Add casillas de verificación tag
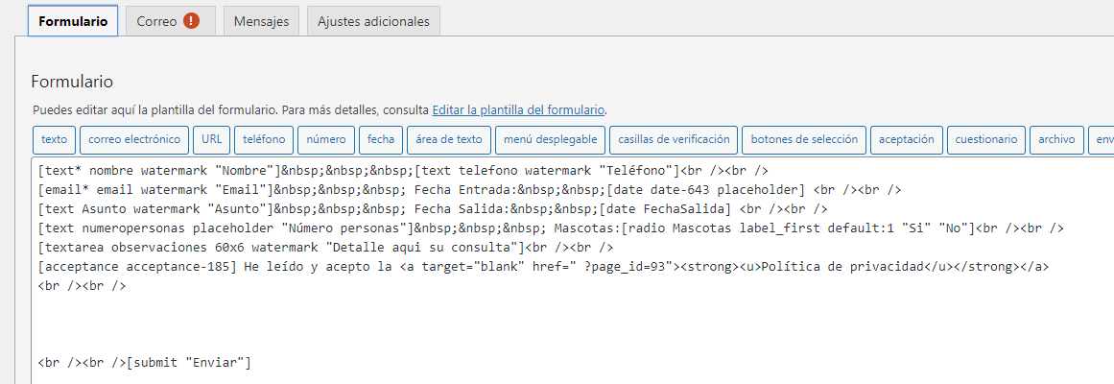Viewport: 1114px width, 384px height. click(x=674, y=140)
